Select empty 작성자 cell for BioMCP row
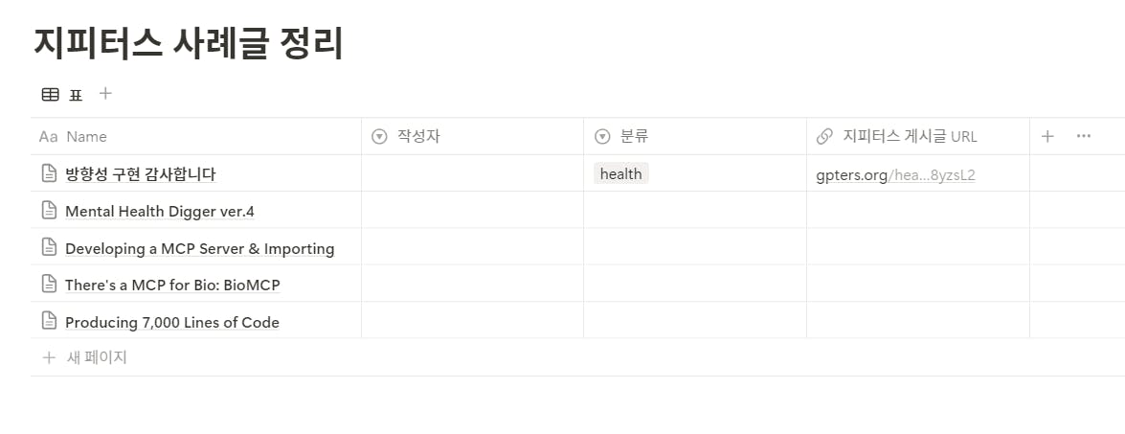This screenshot has height=434, width=1125. coord(472,284)
